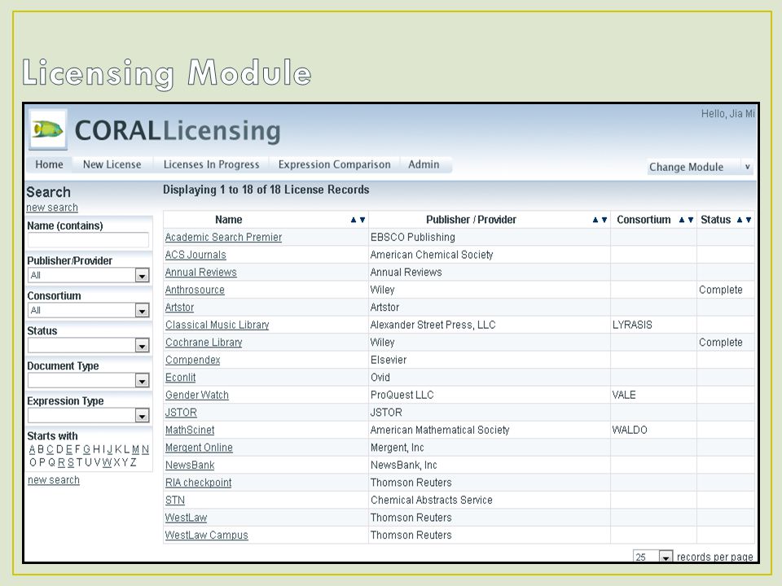Open the Publisher/Provider filter dropdown
This screenshot has height=586, width=782.
(89, 275)
